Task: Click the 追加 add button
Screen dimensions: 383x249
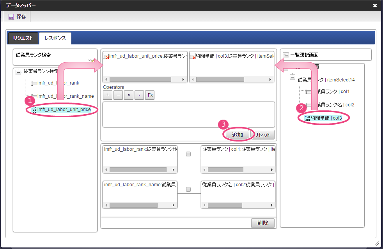Action: [x=237, y=135]
